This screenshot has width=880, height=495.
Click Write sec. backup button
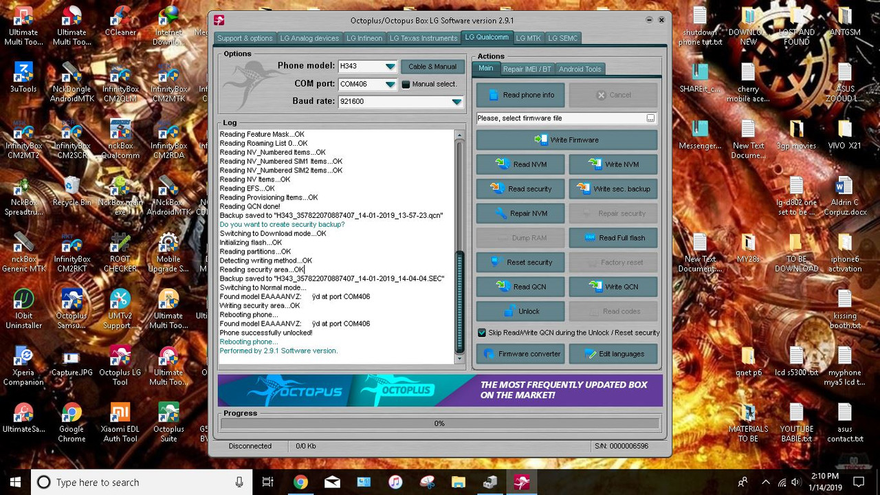click(613, 189)
